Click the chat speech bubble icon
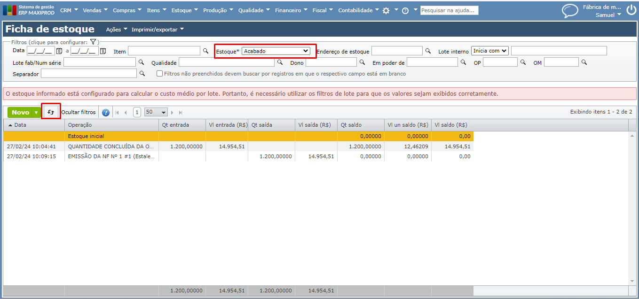Viewport: 639px width, 299px height. [x=570, y=11]
